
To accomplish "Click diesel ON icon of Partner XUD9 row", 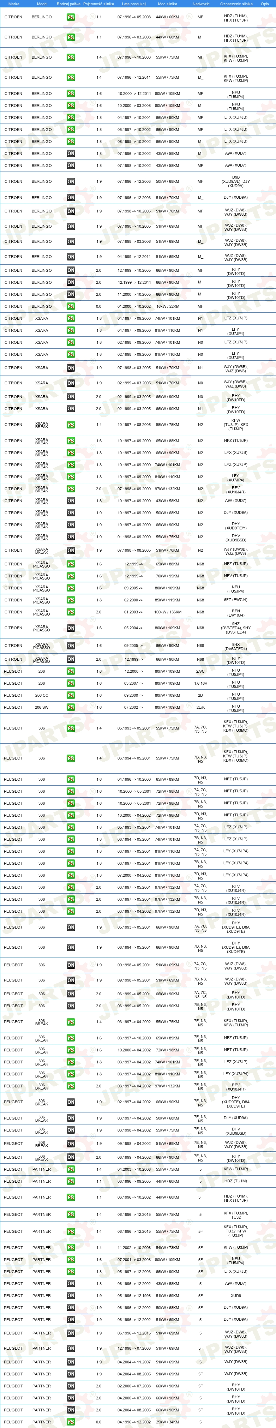I will tap(70, 1296).
